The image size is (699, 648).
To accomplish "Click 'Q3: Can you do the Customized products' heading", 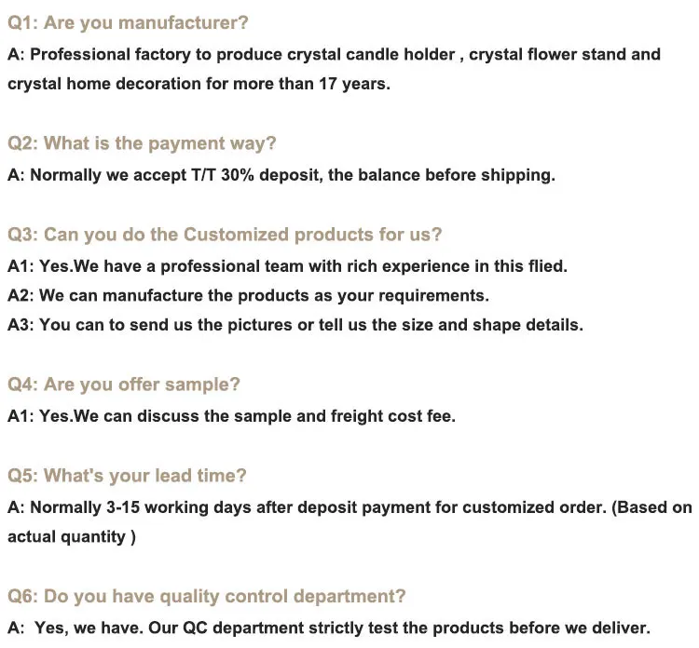I will click(x=225, y=234).
